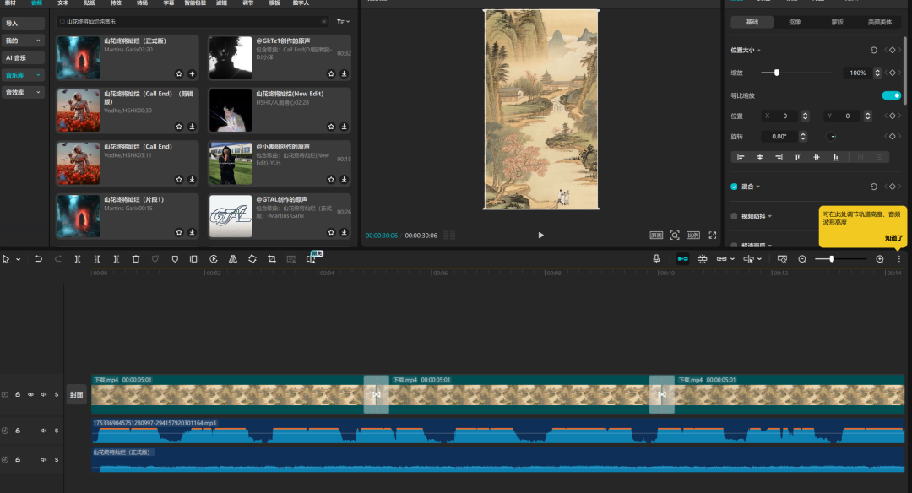Click the align top icon in properties panel
This screenshot has width=912, height=493.
point(797,158)
